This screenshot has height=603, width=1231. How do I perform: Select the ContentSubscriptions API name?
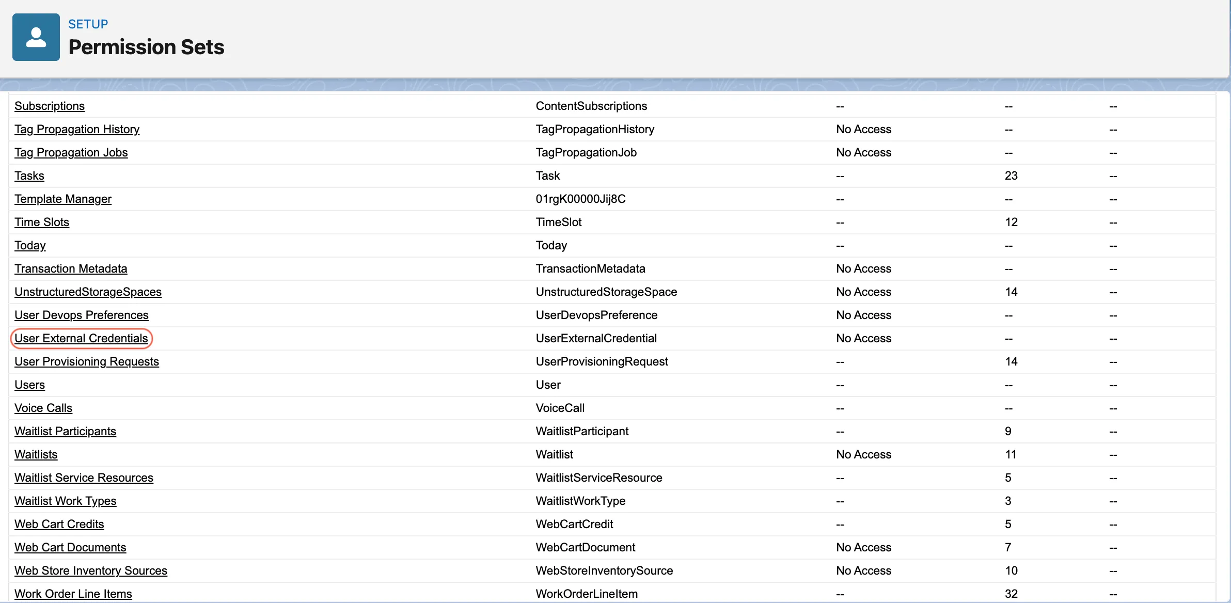point(591,106)
